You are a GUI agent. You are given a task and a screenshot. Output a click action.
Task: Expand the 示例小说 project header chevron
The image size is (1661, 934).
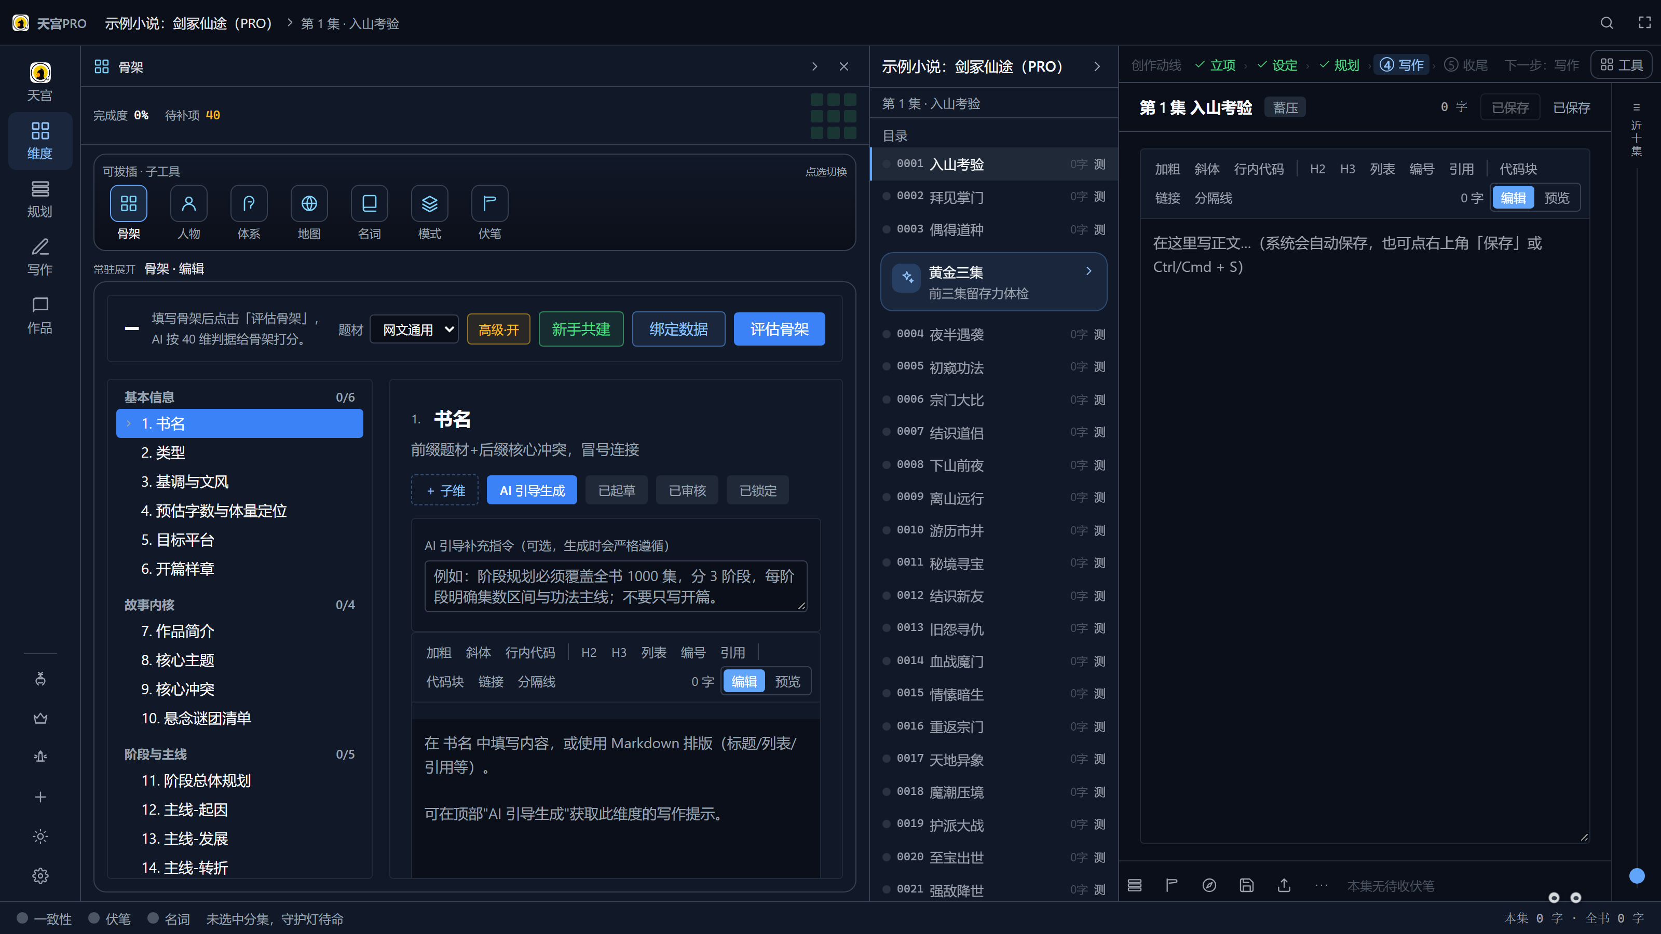(1097, 66)
